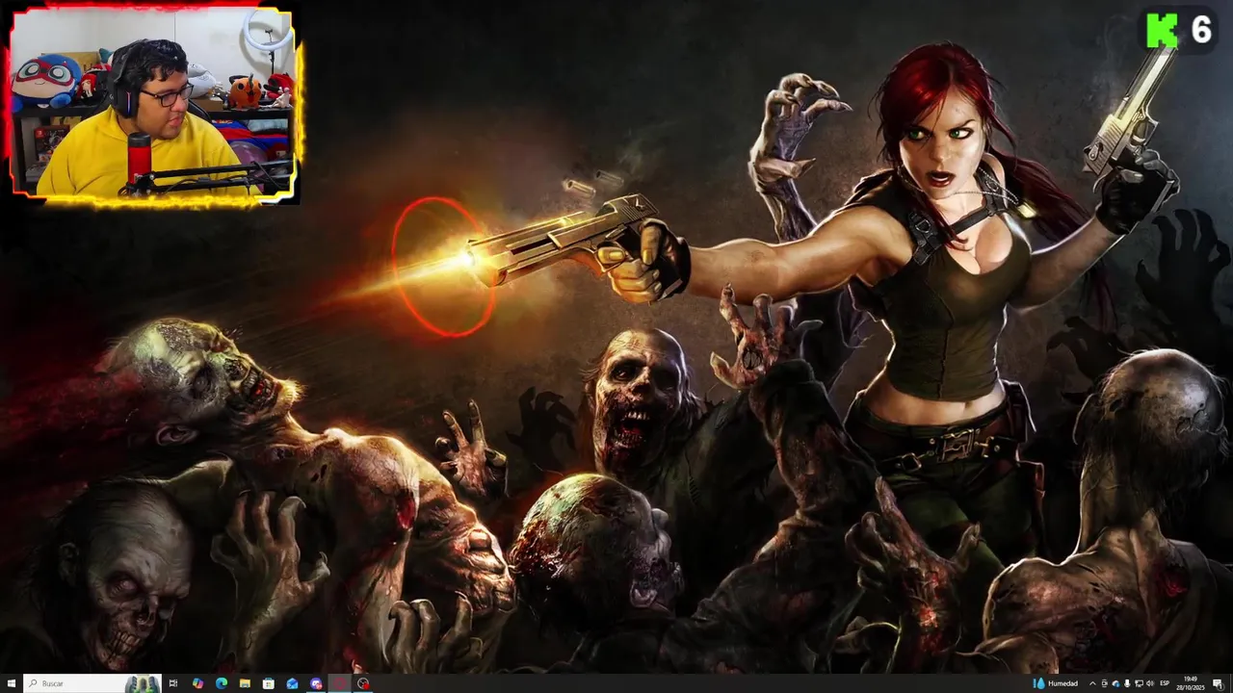This screenshot has width=1233, height=693.
Task: Open the OneDrive cloud tray icon
Action: 1116,683
